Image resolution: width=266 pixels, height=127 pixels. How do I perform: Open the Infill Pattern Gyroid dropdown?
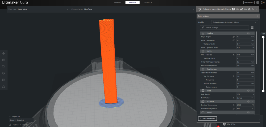click(245, 98)
